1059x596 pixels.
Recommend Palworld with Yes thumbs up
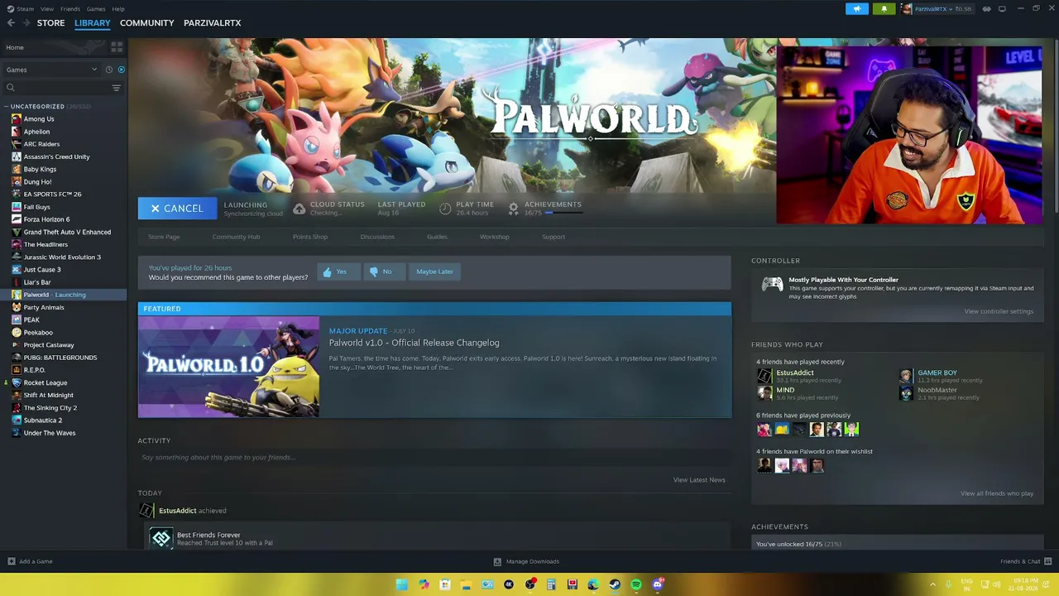[x=338, y=272]
